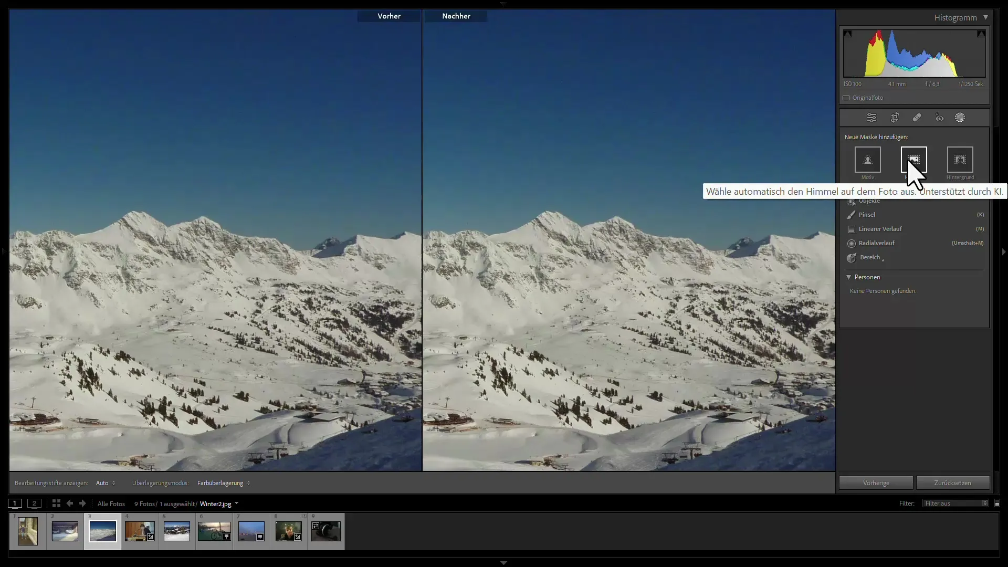This screenshot has height=567, width=1008.
Task: Open Bearbeitungsstifte anzeigen Auto dropdown
Action: tap(106, 483)
